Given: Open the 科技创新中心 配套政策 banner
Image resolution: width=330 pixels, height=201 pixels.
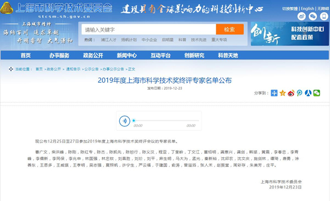Looking at the screenshot, I should (290, 33).
